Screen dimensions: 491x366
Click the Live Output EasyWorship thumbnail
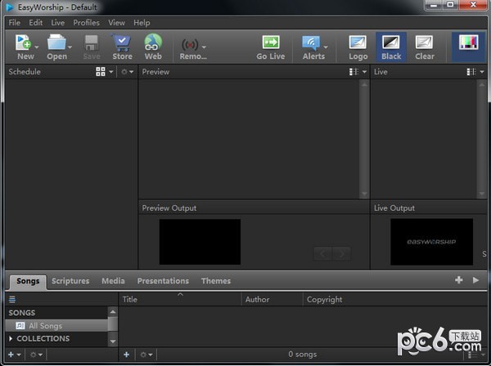pos(431,241)
